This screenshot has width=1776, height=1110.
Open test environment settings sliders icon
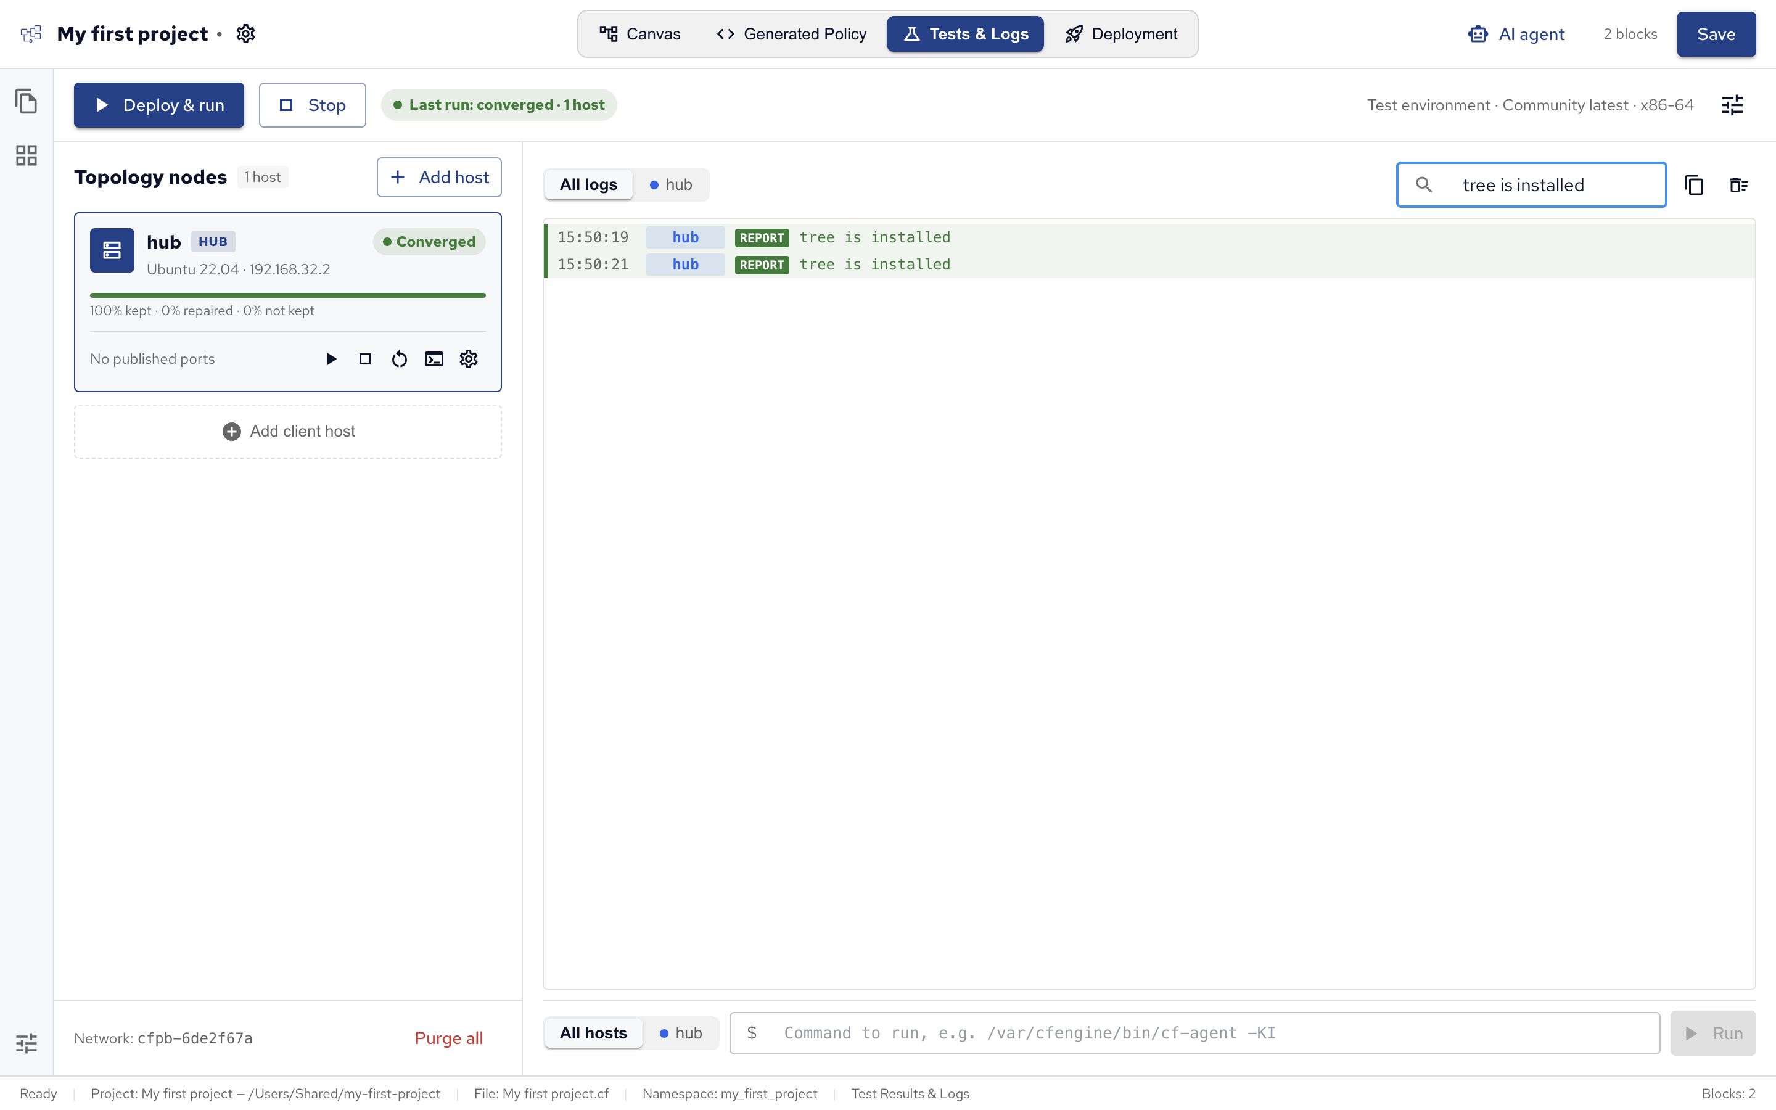[1732, 105]
